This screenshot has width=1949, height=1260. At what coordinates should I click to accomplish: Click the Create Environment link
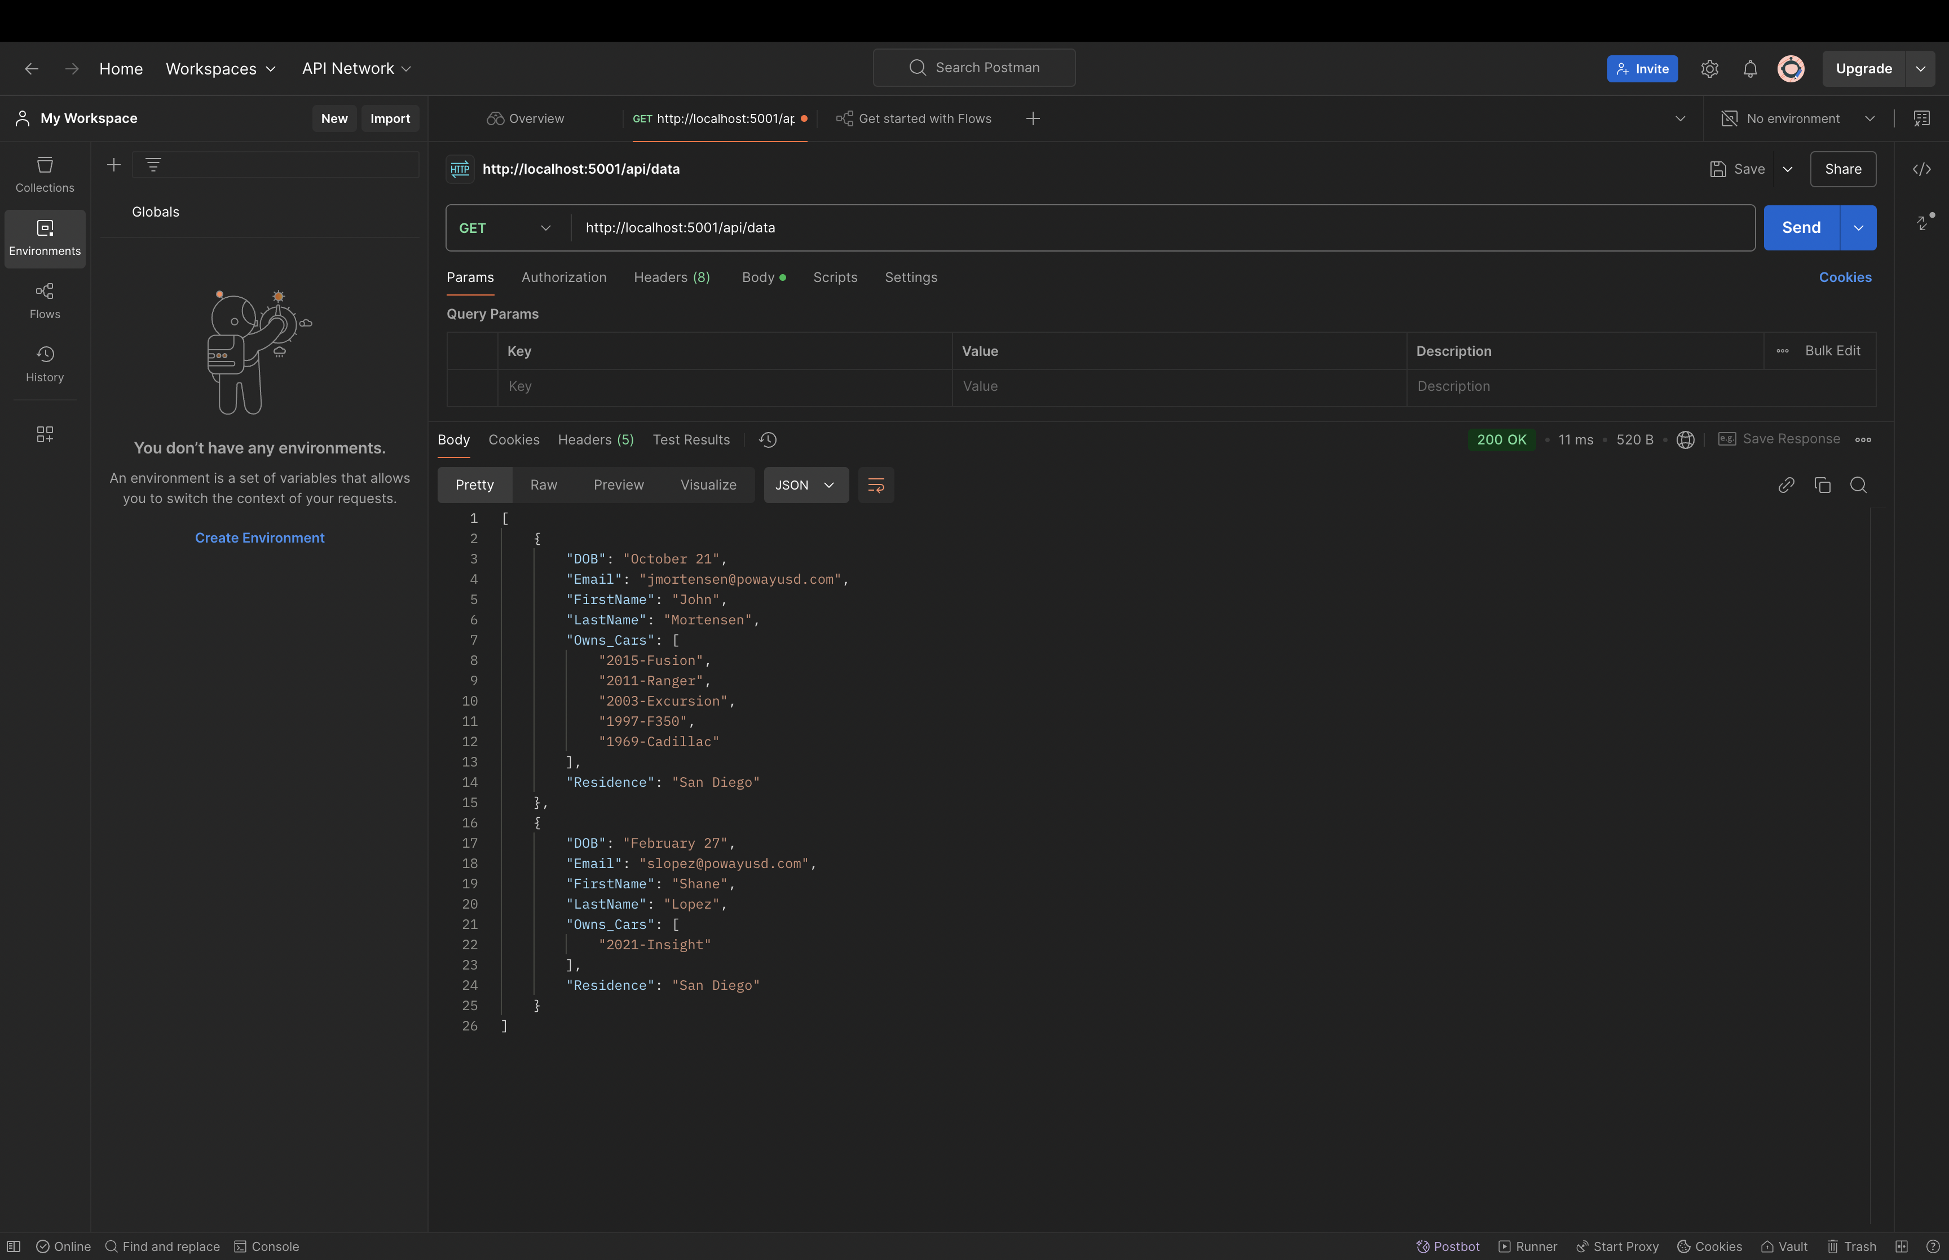259,538
